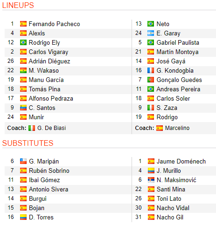Click Colombia flag next to D. Torres
Image resolution: width=216 pixels, height=225 pixels.
[23, 217]
